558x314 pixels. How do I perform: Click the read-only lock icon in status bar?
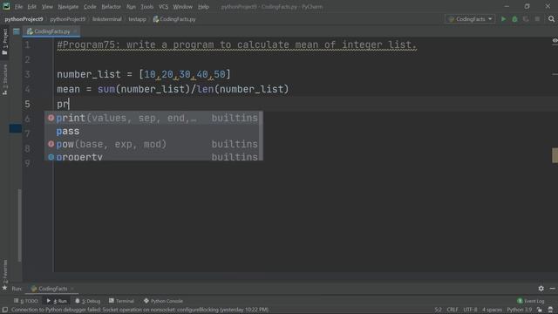click(x=540, y=310)
